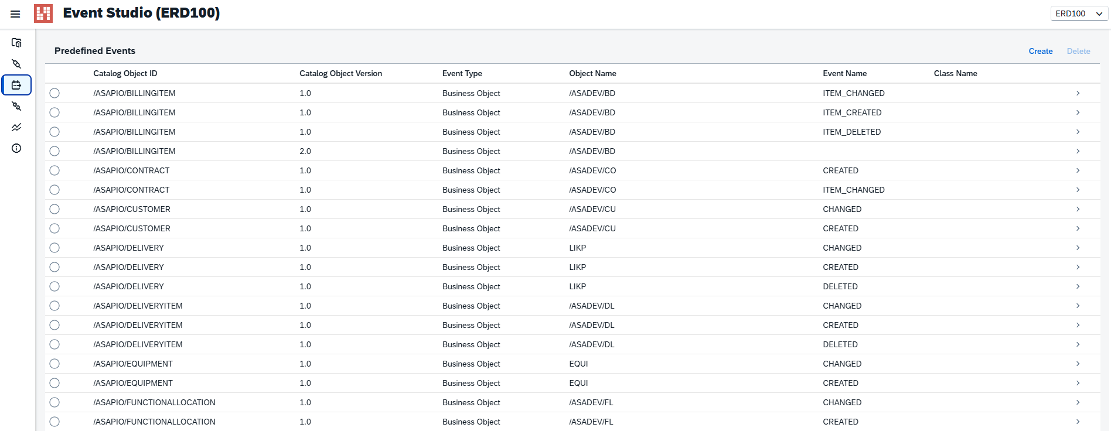Click the Event Name column header
This screenshot has width=1111, height=431.
[x=844, y=73]
